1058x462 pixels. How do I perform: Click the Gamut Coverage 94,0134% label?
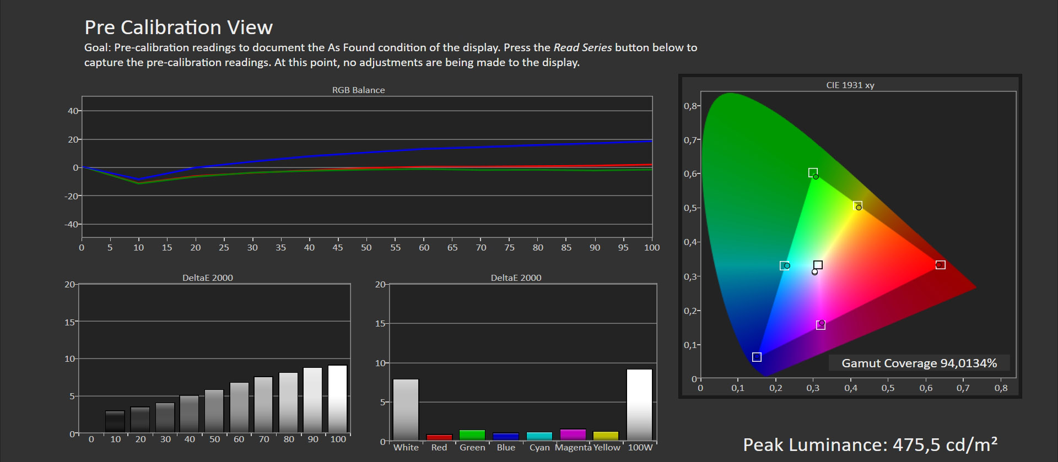pyautogui.click(x=919, y=363)
